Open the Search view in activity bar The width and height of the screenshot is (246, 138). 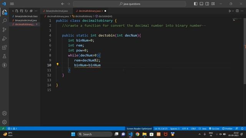(4, 21)
